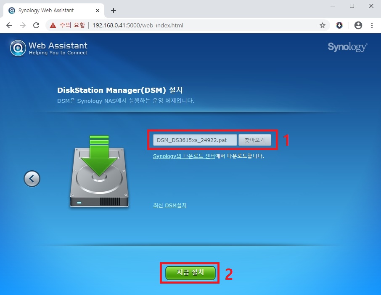Click the green 지금 설치 install button
381x295 pixels.
pos(190,273)
